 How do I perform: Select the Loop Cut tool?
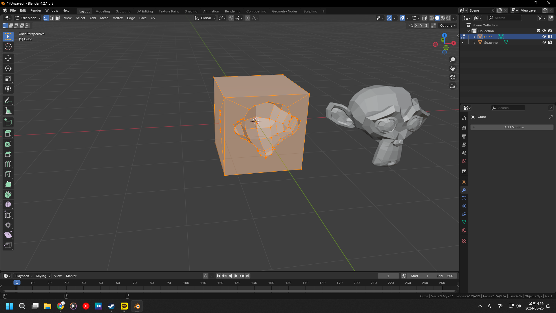8,164
